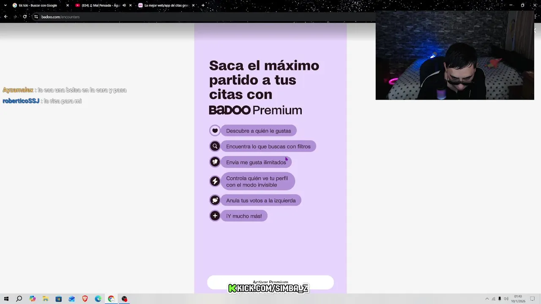Minimize the Chrome window

click(511, 5)
